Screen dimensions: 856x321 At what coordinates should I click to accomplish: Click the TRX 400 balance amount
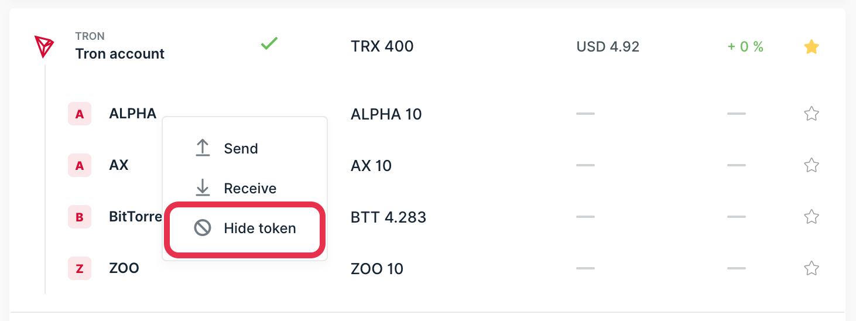(x=382, y=46)
